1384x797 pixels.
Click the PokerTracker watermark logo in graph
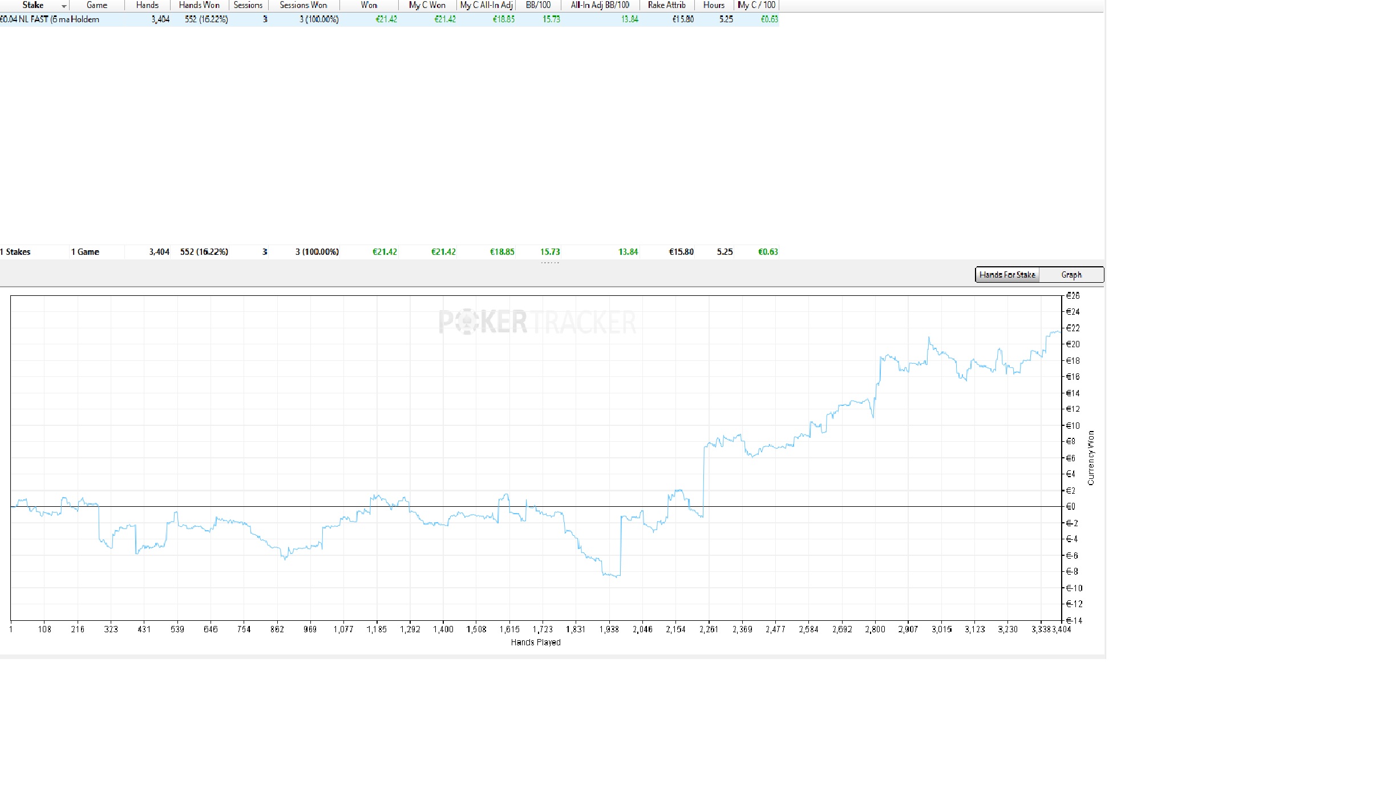click(x=537, y=322)
